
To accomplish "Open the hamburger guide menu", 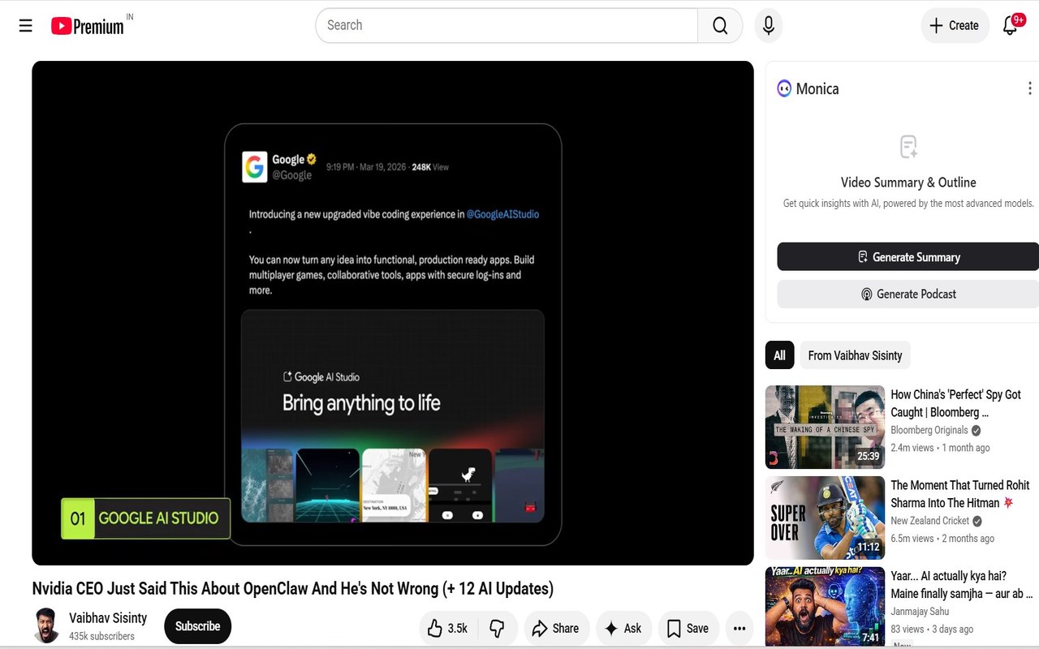I will point(26,25).
